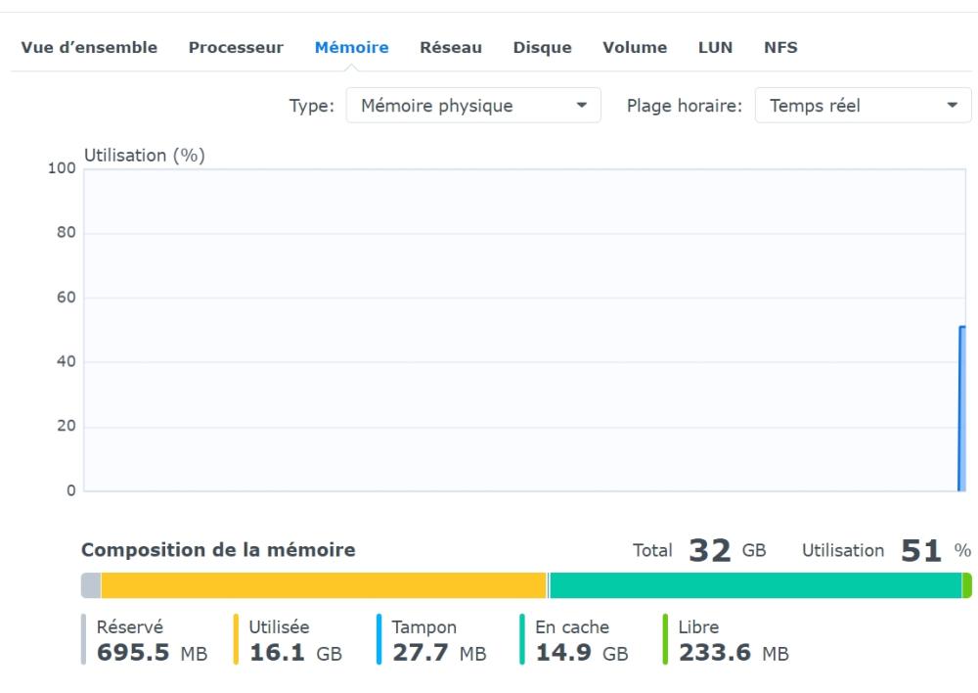Viewport: 978px width, 693px height.
Task: Click the green Libre bar segment
Action: 967,585
